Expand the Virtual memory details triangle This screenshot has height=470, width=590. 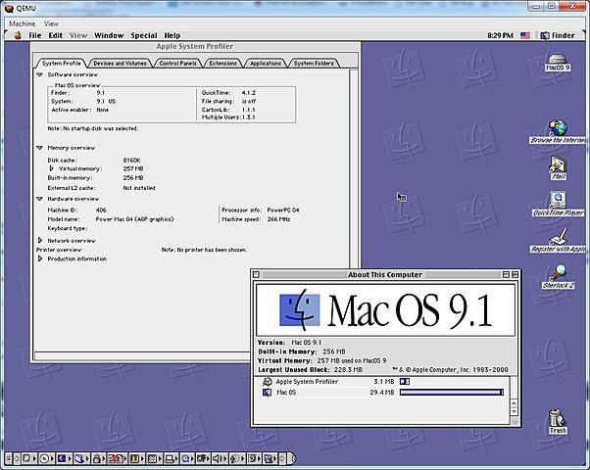tap(52, 168)
